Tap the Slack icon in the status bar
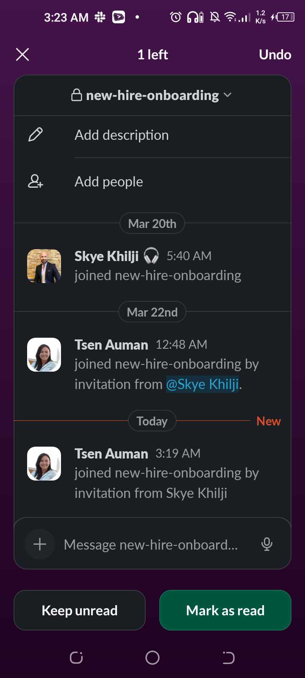Viewport: 305px width, 678px height. point(99,17)
